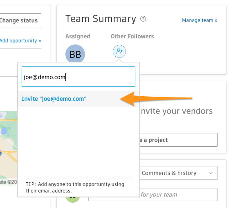Open the Manage team link
Viewport: 231px width, 208px height.
(x=200, y=20)
